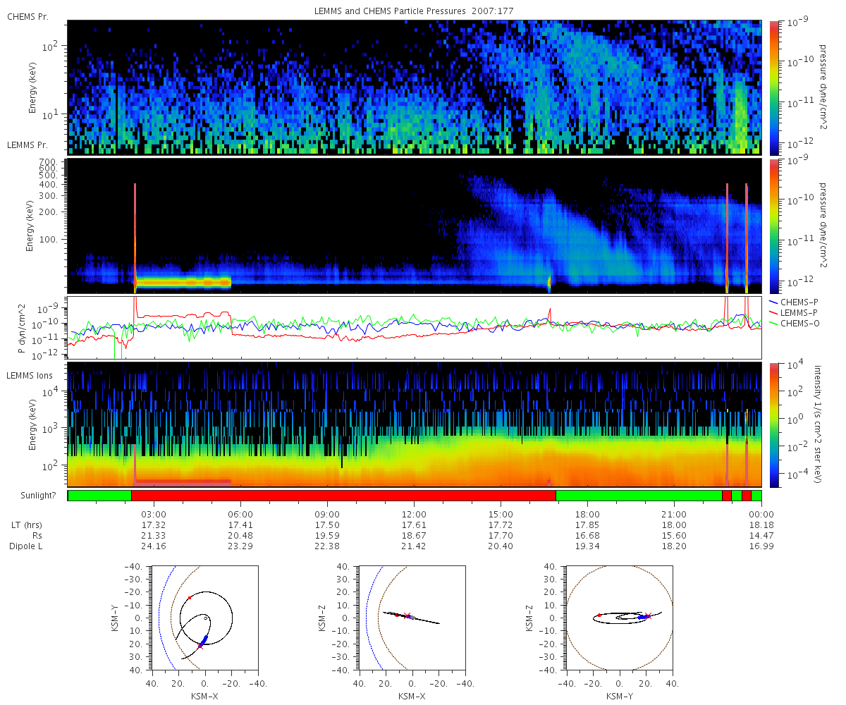846x705 pixels.
Task: Click the LT value 17.32
Action: point(154,525)
